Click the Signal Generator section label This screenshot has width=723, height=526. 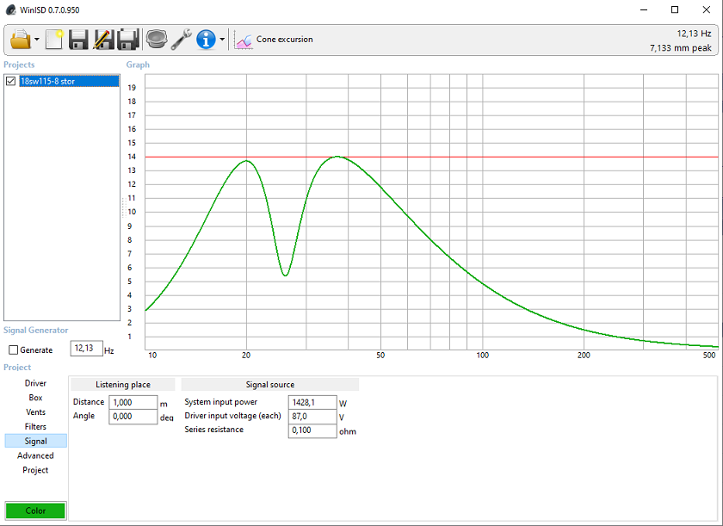[x=35, y=331]
